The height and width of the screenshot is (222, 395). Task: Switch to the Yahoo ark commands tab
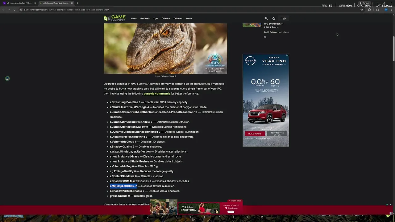pyautogui.click(x=19, y=3)
